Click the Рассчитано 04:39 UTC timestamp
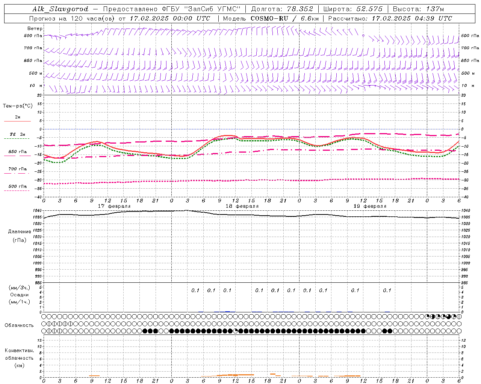 [390, 18]
